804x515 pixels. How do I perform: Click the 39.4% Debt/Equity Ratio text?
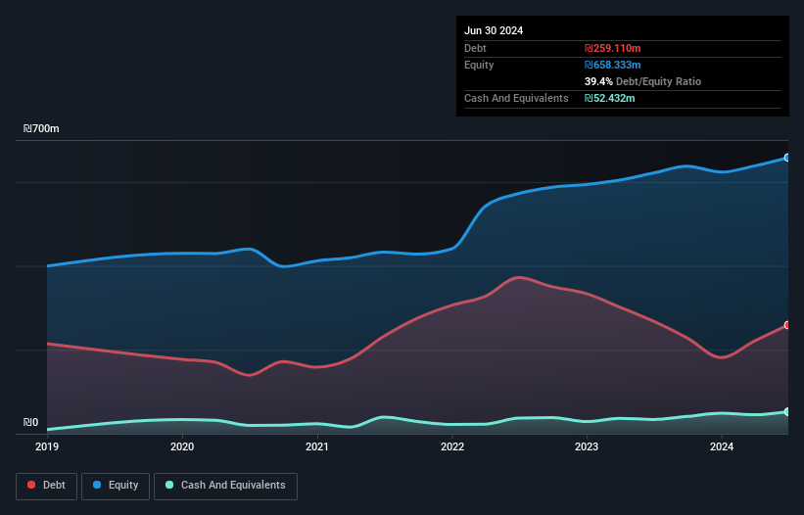(x=642, y=81)
